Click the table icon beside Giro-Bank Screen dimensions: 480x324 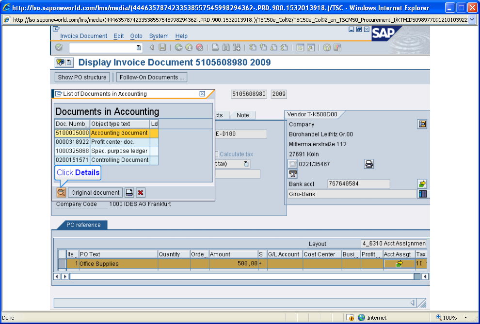(x=422, y=194)
